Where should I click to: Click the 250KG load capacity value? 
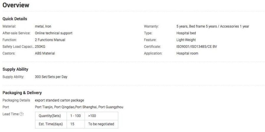40,47
